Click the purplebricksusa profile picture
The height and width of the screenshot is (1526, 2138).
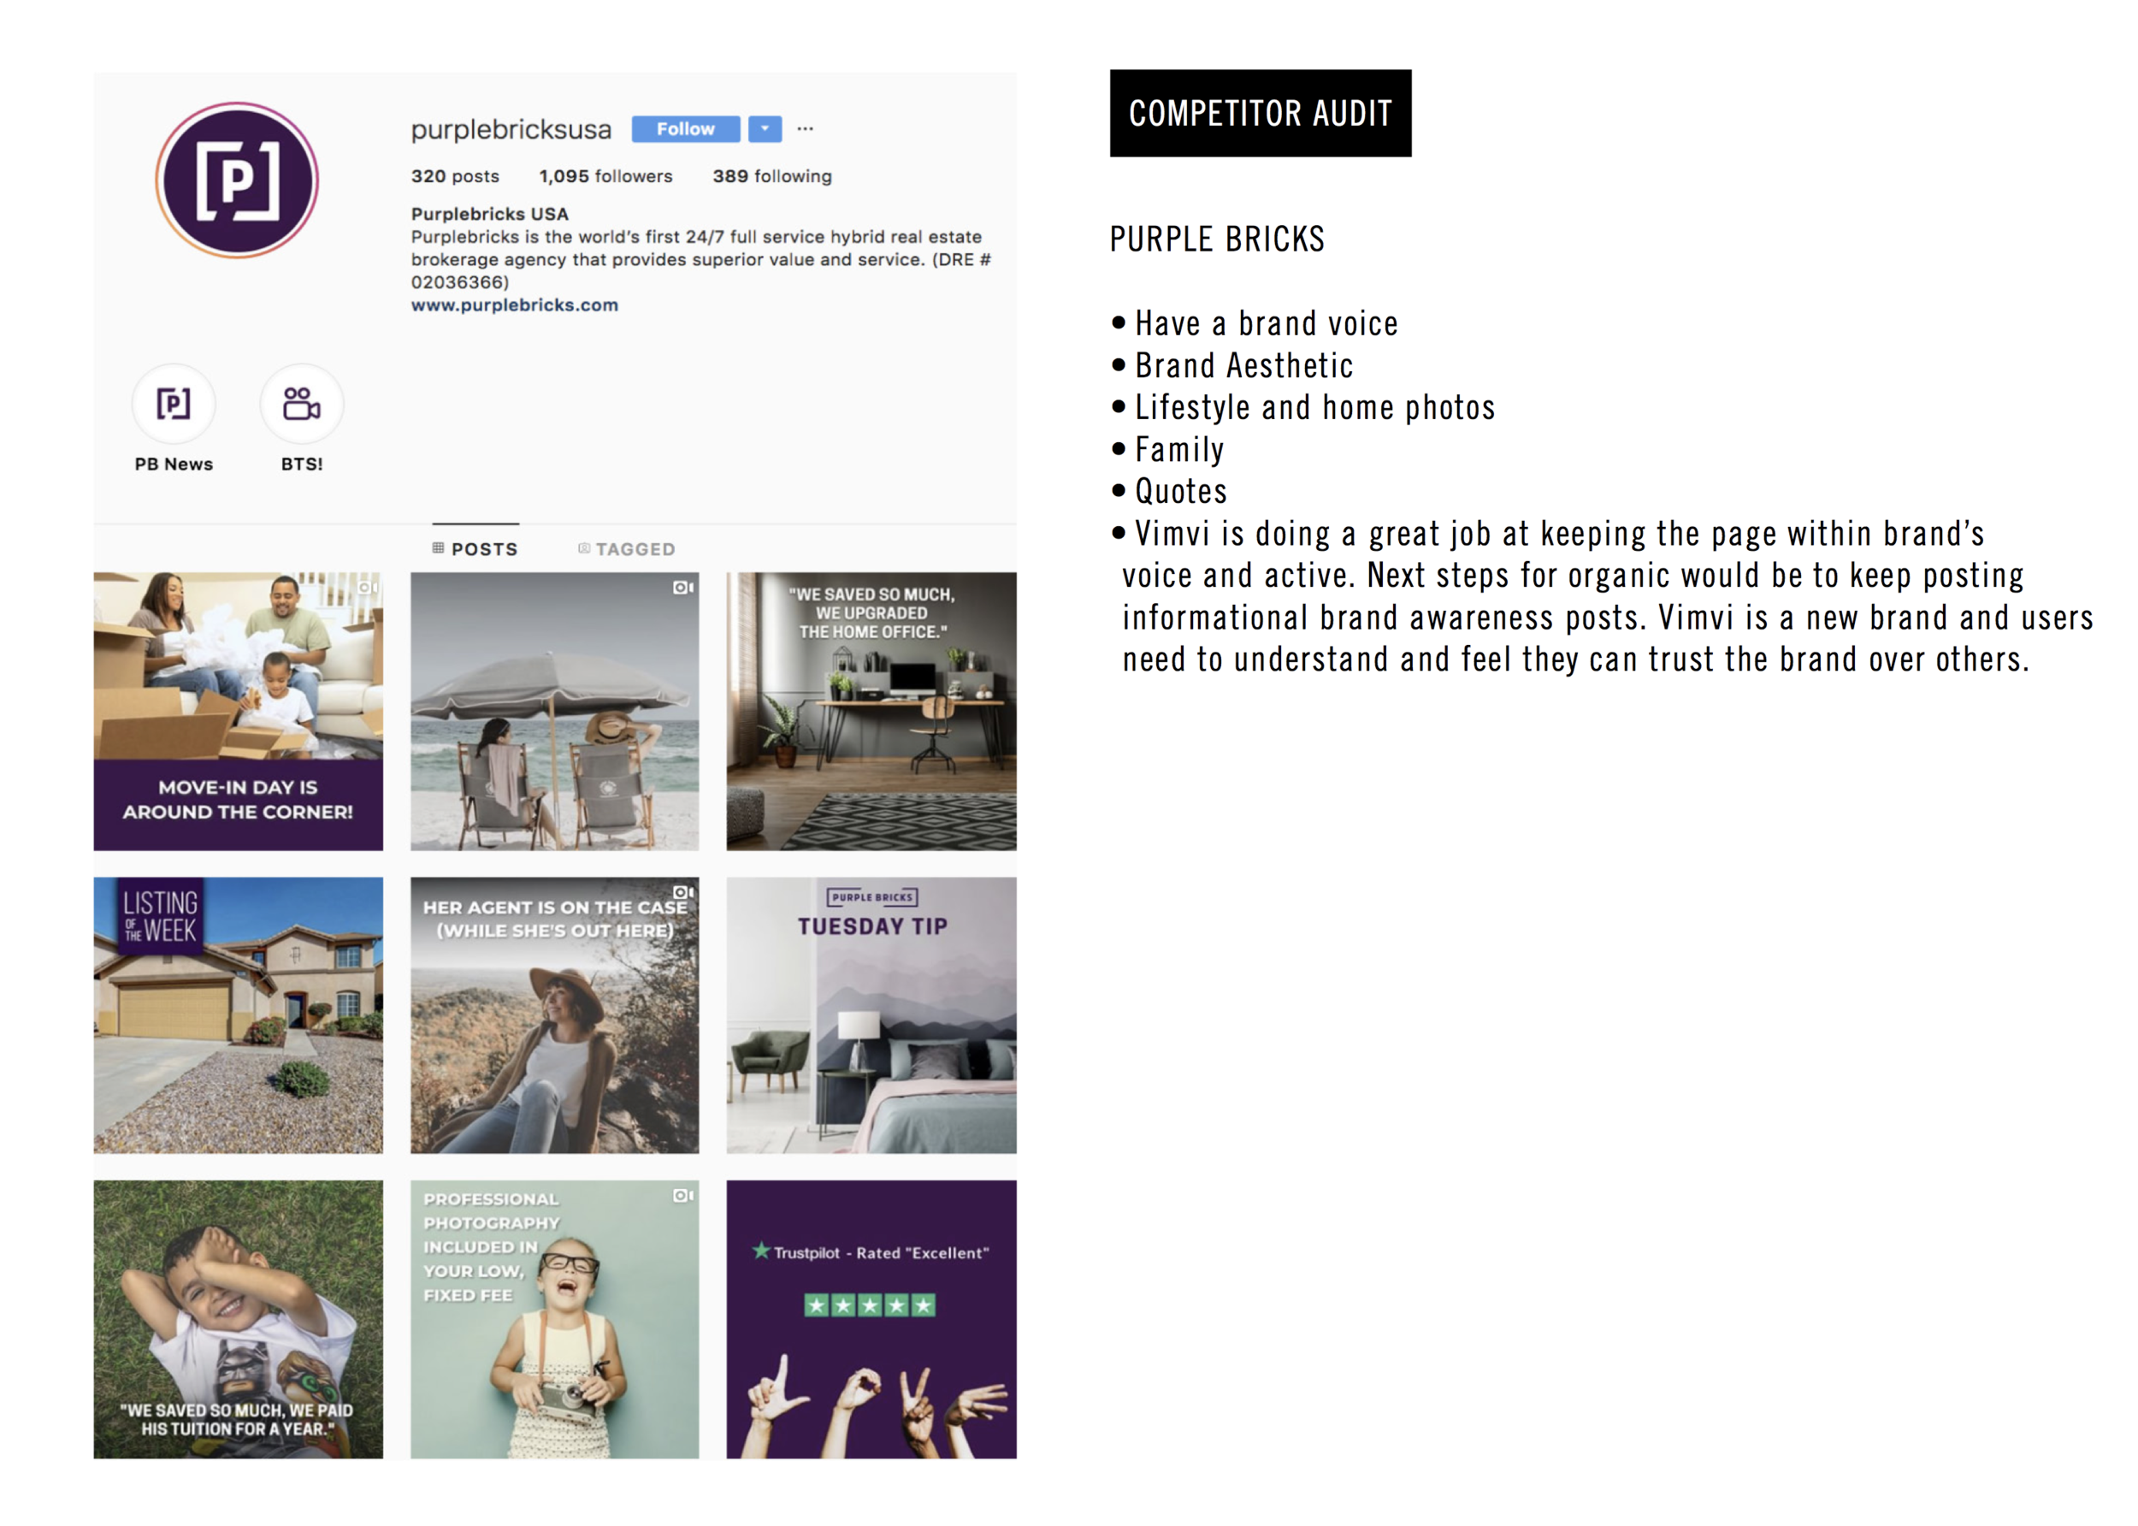237,180
